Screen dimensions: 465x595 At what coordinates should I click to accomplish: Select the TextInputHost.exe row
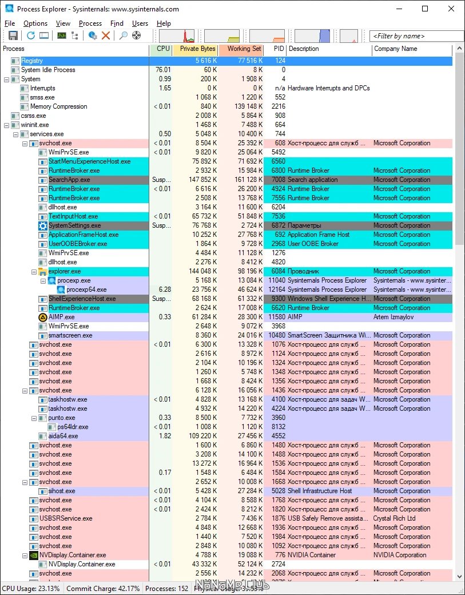226,216
